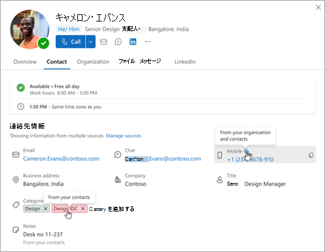
Task: Click the clock icon beside 1:30 PM
Action: [21, 107]
